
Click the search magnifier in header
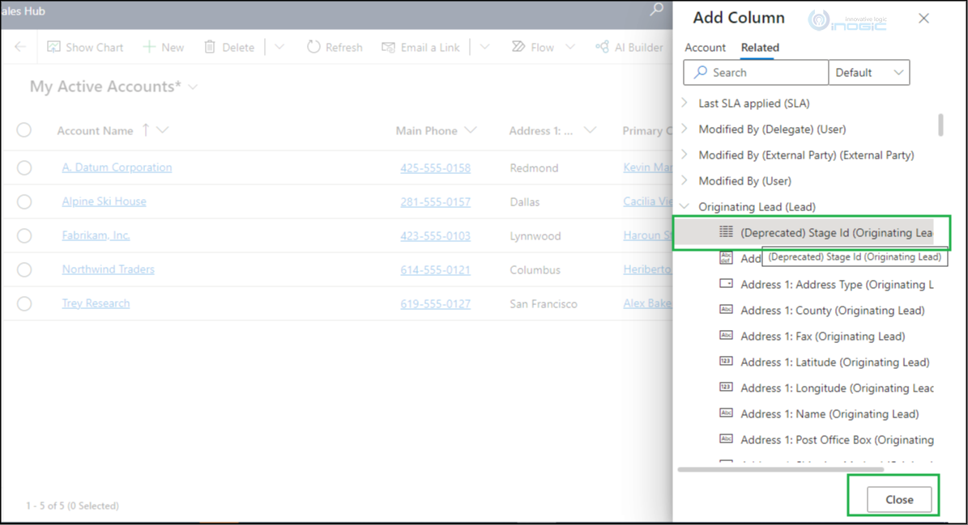tap(656, 9)
